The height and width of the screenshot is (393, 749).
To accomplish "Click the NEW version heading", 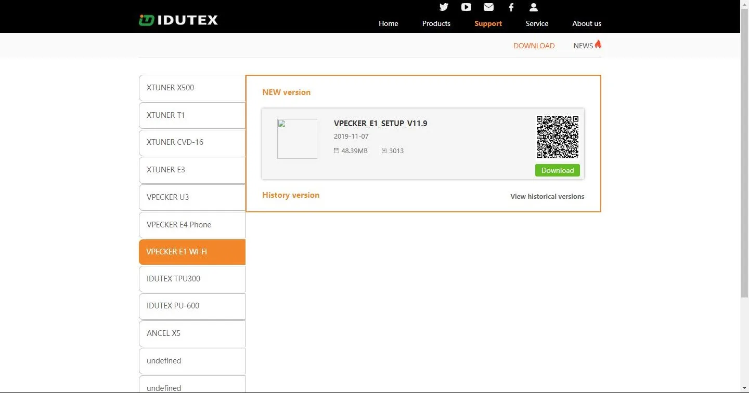I will 287,92.
